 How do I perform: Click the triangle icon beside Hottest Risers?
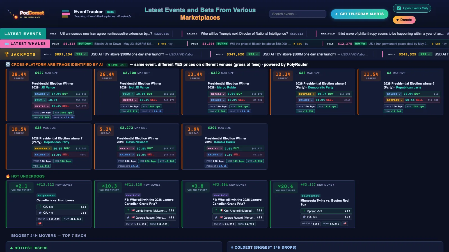tap(12, 248)
